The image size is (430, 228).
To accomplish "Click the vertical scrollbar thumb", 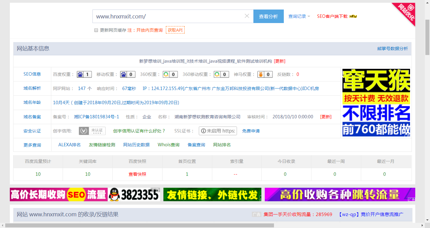I will (427, 37).
